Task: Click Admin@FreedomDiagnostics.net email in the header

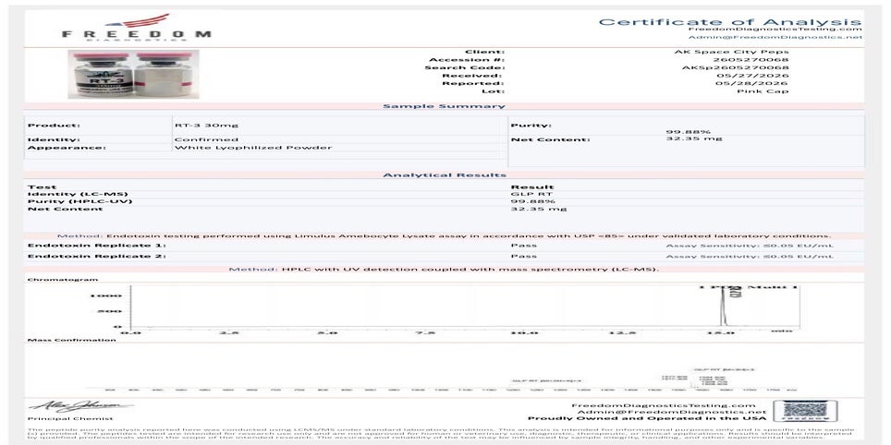Action: click(775, 37)
